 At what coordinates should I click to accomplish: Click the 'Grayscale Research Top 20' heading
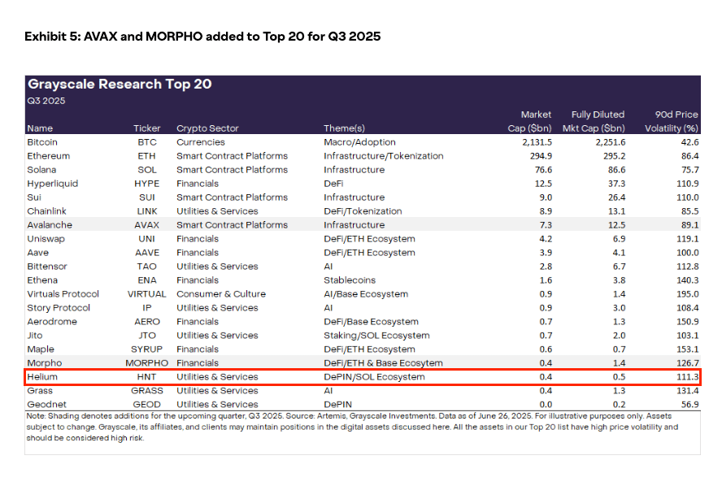pyautogui.click(x=120, y=85)
